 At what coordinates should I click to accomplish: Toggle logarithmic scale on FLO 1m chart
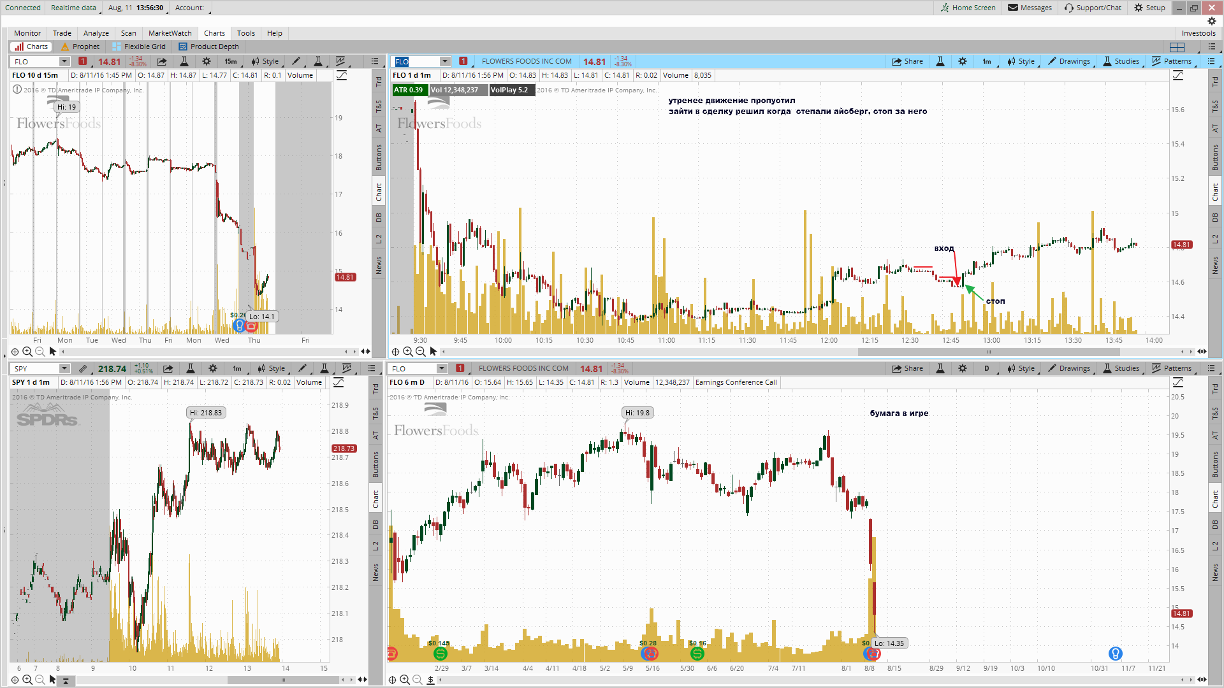point(1178,76)
